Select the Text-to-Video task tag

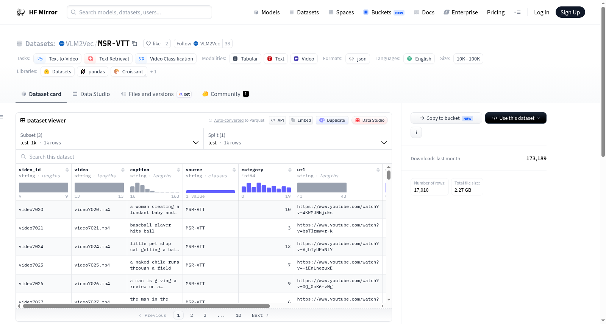coord(58,59)
